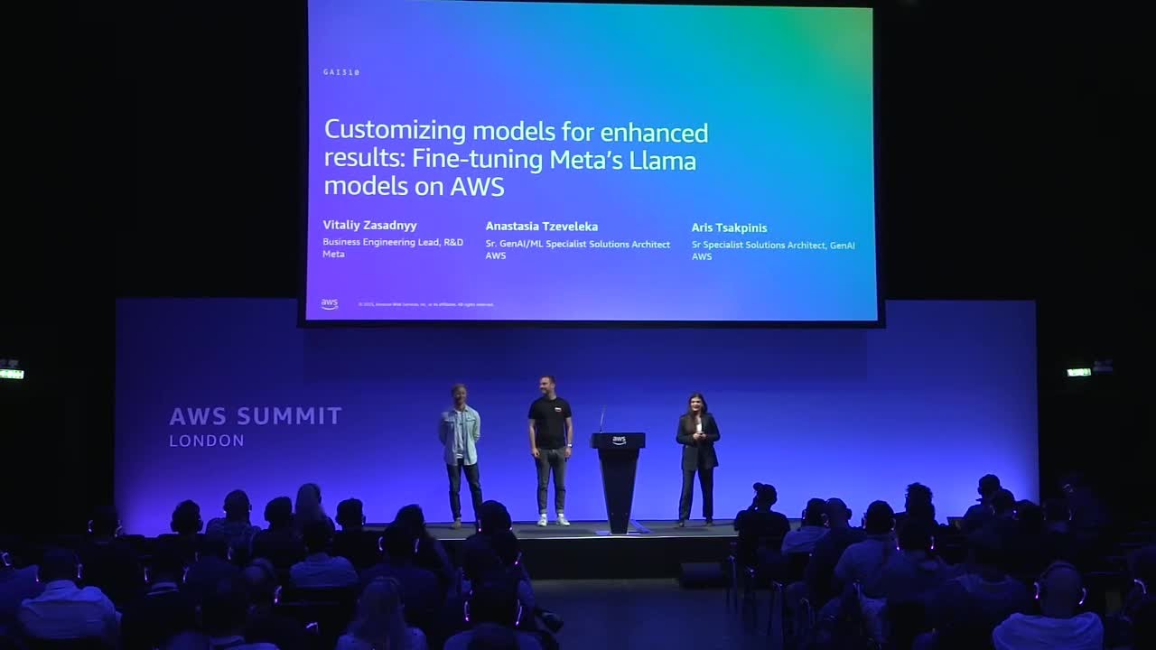The height and width of the screenshot is (650, 1156).
Task: Click the speaker name "Vitaliy Zasadnyy"
Action: point(369,225)
